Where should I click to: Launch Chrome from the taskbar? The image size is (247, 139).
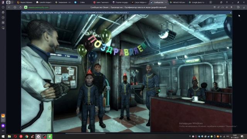click(x=27, y=136)
